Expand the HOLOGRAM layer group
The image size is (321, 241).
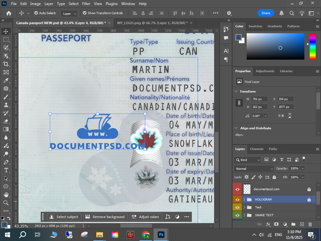pos(244,200)
